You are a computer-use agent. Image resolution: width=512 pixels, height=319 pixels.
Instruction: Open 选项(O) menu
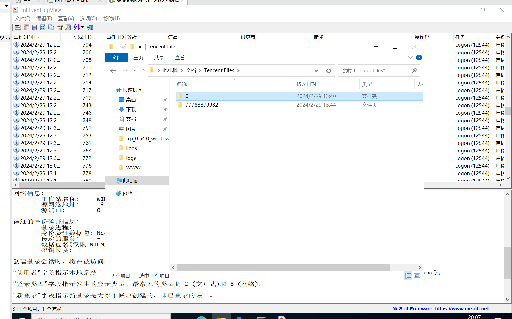89,18
